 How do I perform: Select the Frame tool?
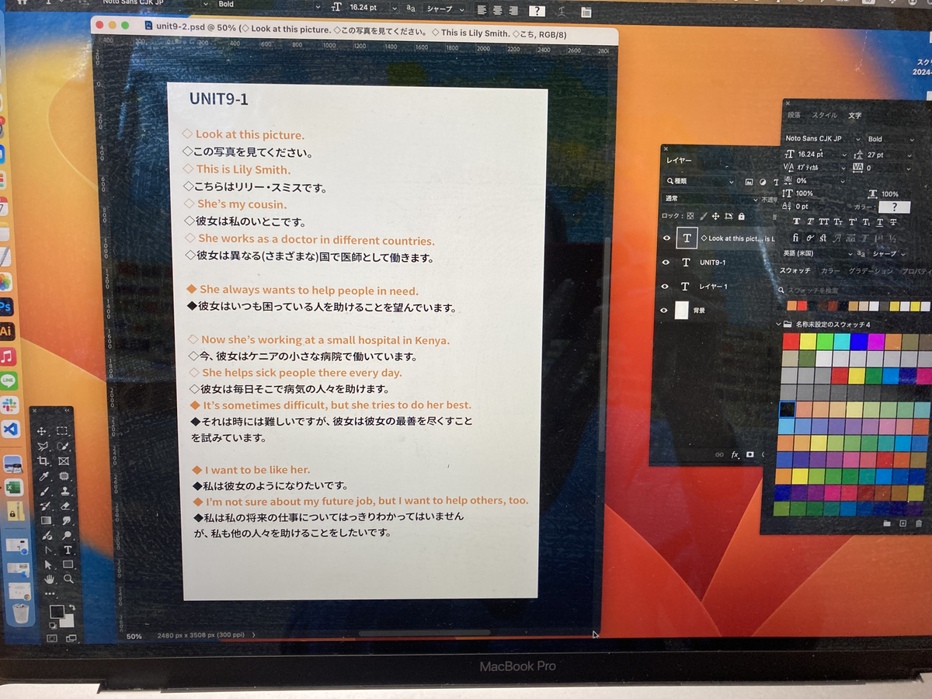click(64, 461)
